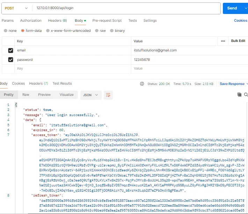Open the JSON format dropdown
248x214 pixels.
(x=90, y=95)
